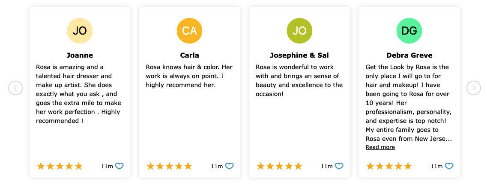Click the previous reviews arrow
The height and width of the screenshot is (184, 487).
coord(15,88)
